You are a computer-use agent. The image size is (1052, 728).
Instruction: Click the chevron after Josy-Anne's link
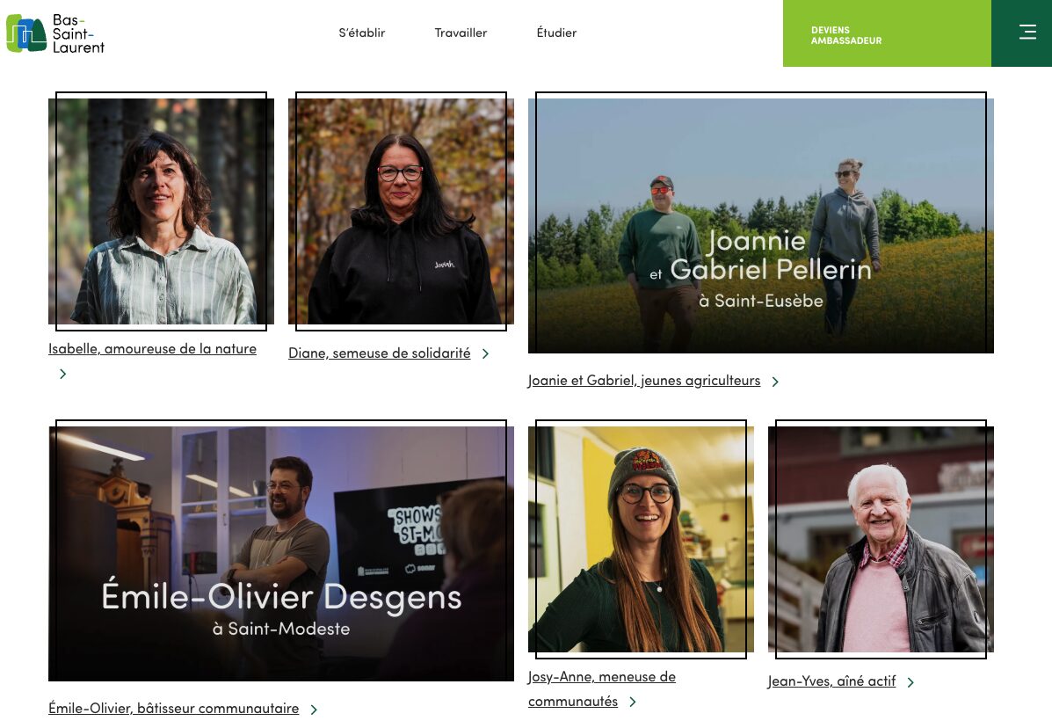click(633, 702)
